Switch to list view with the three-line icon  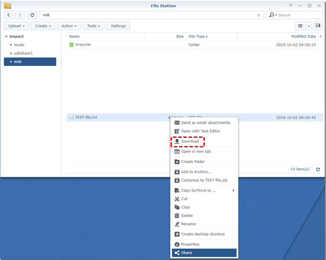300,26
